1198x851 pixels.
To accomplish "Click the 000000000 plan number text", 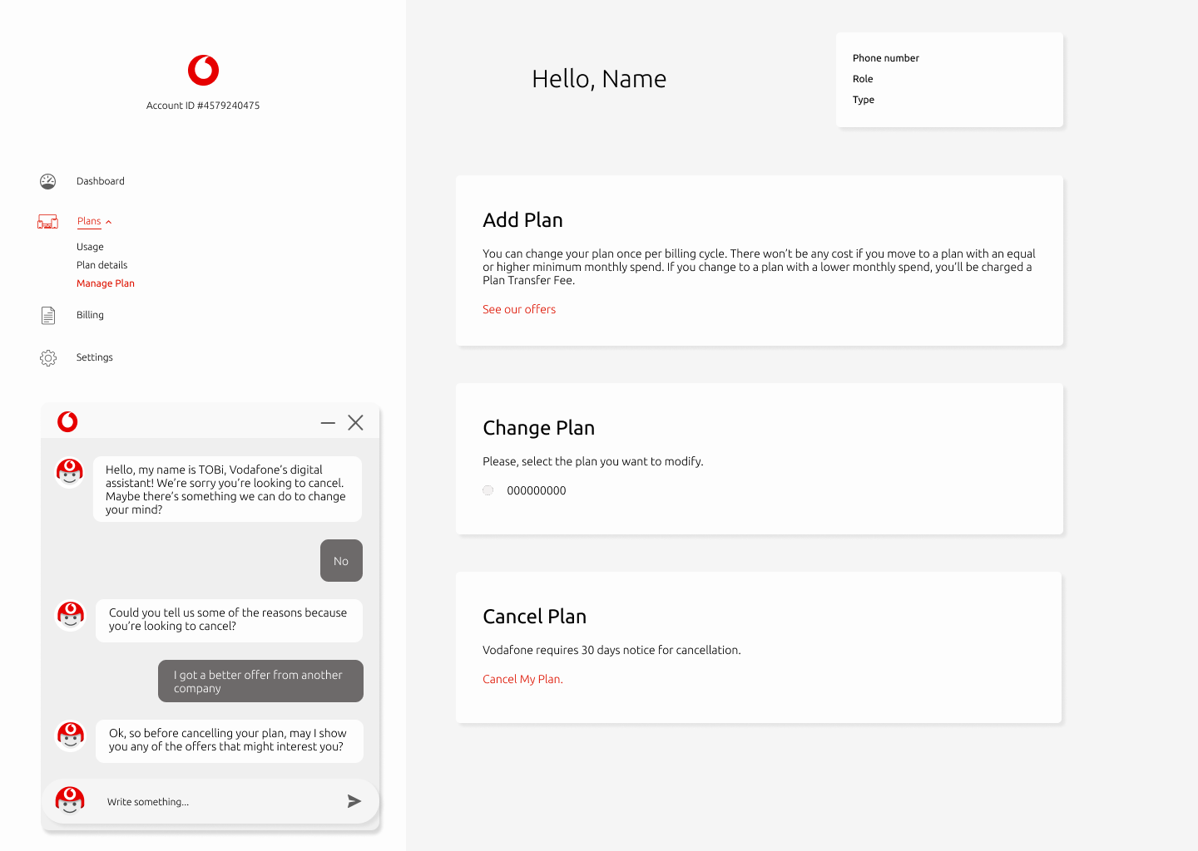I will [x=537, y=490].
